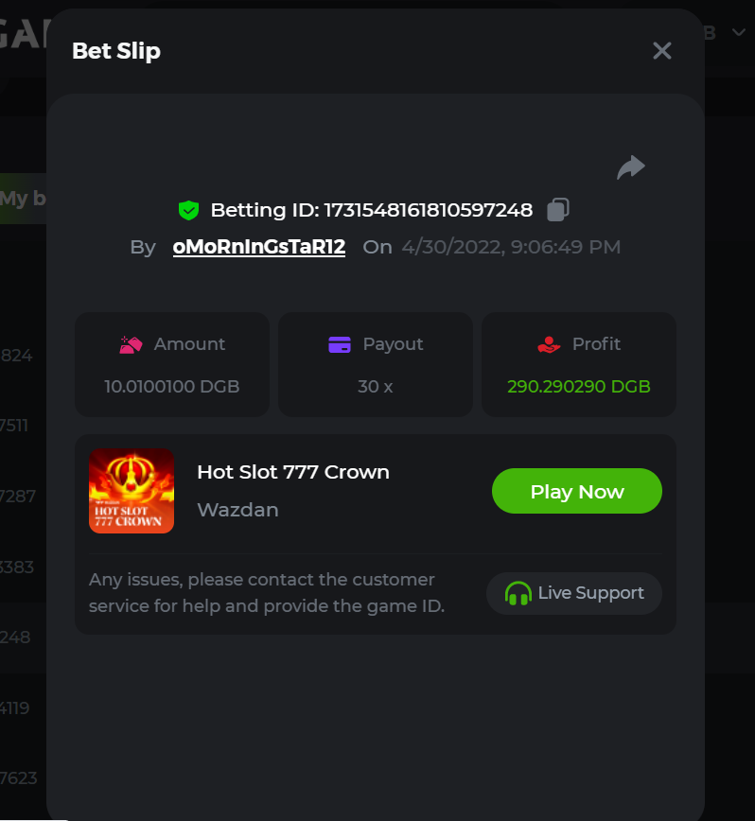Click the pink Amount icon

[131, 344]
